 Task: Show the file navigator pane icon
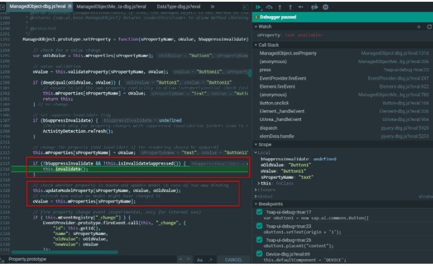click(x=2, y=7)
